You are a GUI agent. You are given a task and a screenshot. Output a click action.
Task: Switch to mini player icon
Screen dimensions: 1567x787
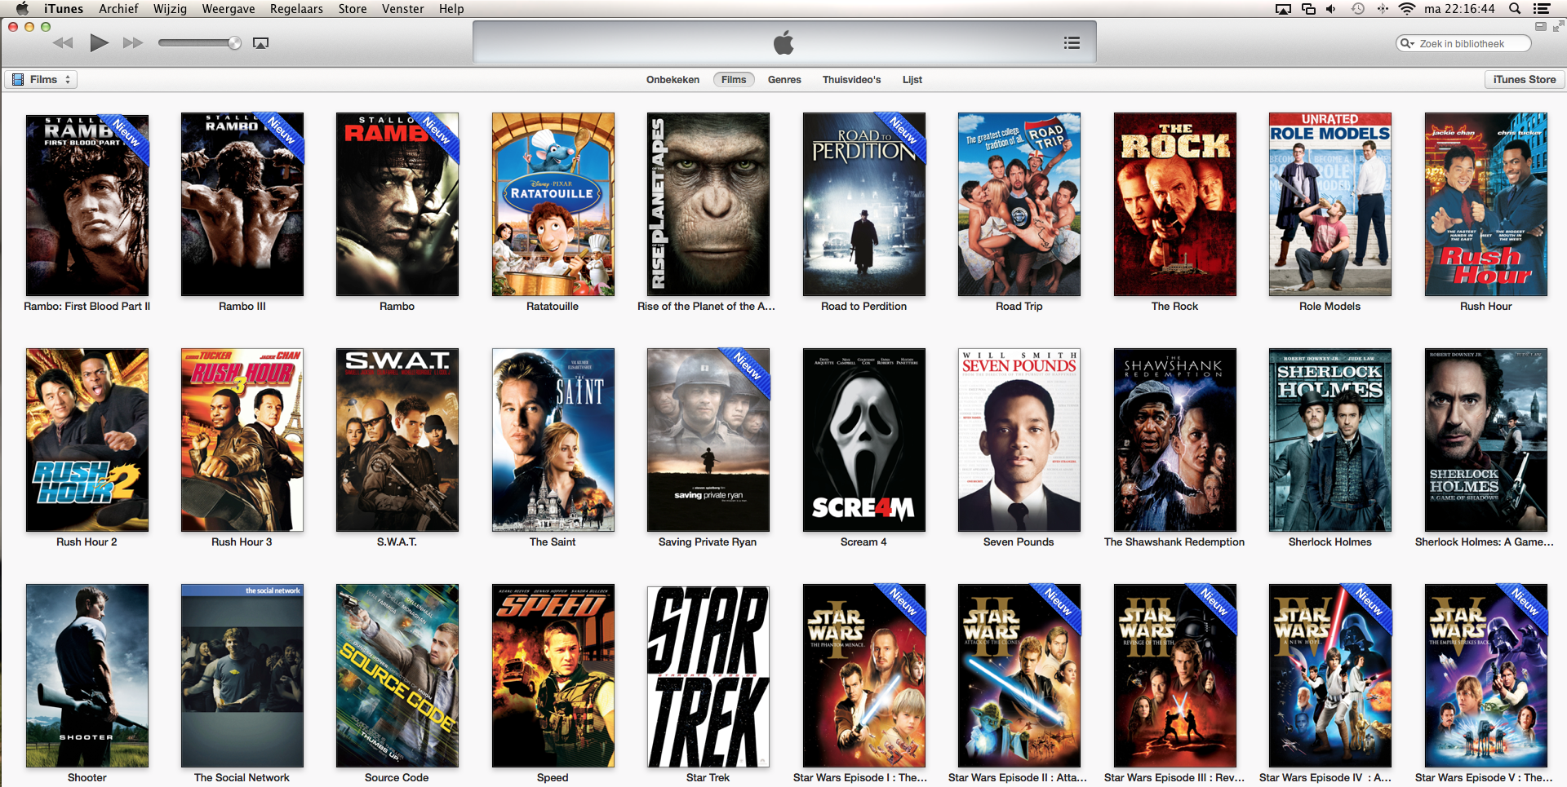tap(1540, 26)
